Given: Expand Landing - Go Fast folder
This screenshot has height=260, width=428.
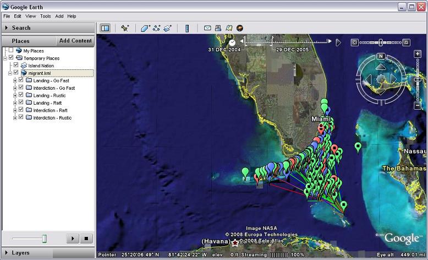Looking at the screenshot, I should coord(15,80).
